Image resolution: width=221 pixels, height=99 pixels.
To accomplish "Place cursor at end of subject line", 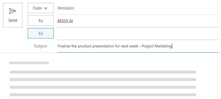I will pyautogui.click(x=172, y=46).
